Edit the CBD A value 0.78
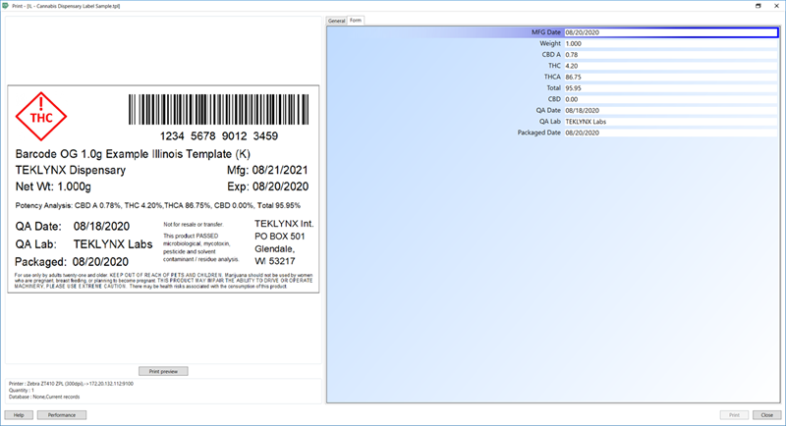The height and width of the screenshot is (426, 786). coord(671,55)
